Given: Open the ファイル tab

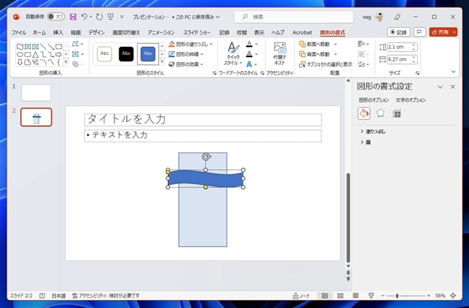Looking at the screenshot, I should click(18, 32).
